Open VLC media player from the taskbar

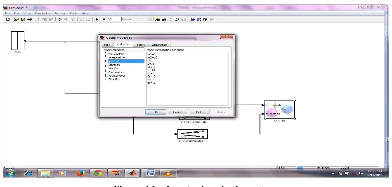[168, 173]
